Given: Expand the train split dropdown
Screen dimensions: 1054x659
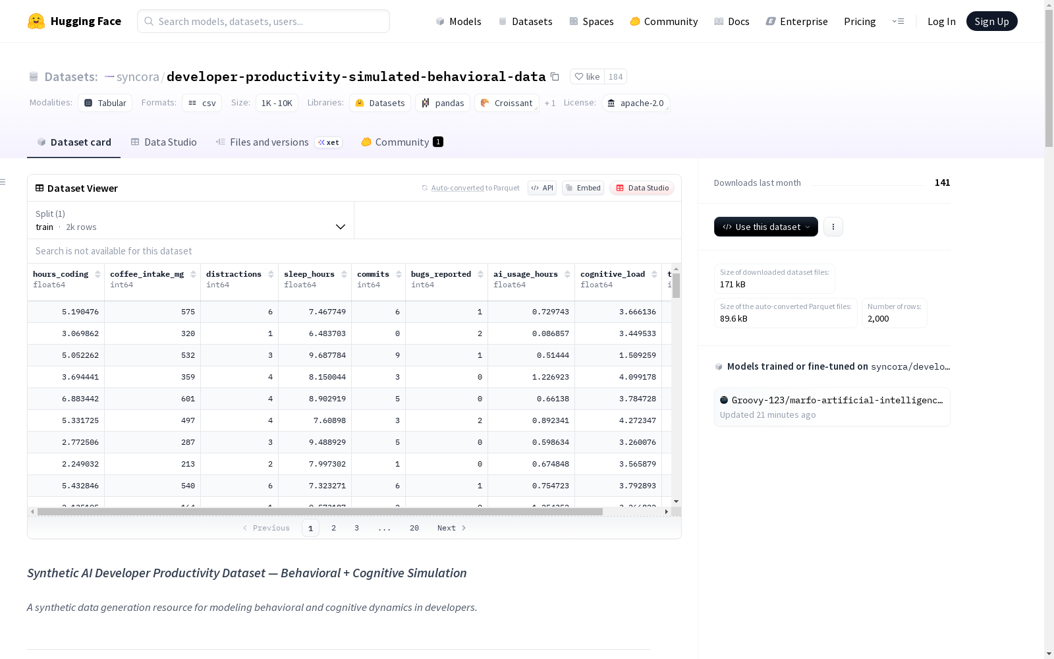Looking at the screenshot, I should (x=191, y=220).
